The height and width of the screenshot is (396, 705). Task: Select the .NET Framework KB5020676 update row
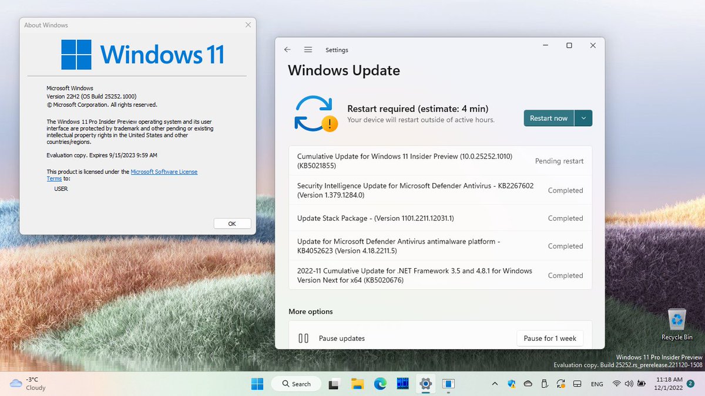pyautogui.click(x=441, y=275)
